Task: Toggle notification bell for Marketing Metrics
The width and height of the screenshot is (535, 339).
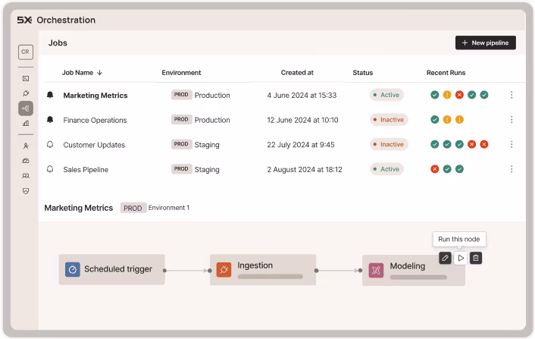Action: 50,95
